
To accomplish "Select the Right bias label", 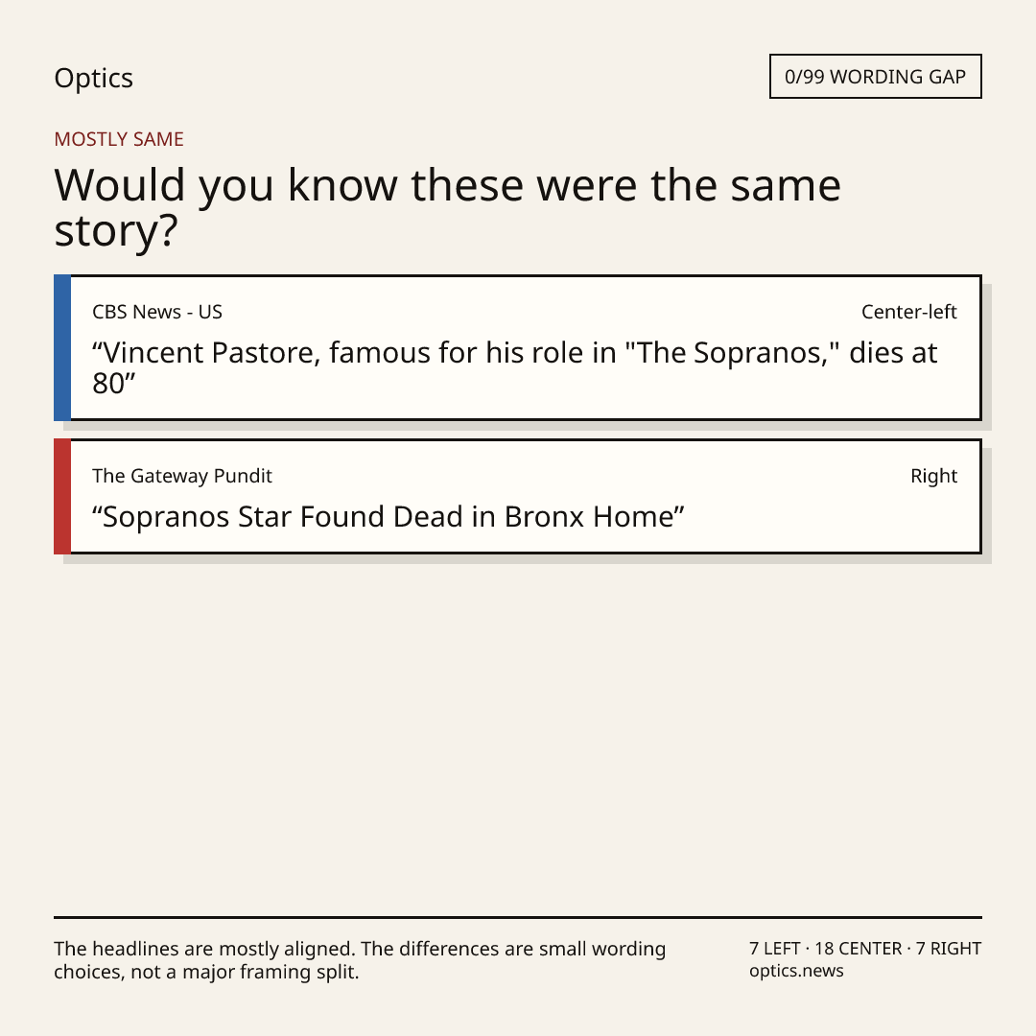I will (x=933, y=476).
